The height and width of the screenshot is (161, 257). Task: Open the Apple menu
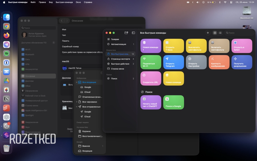[4, 2]
